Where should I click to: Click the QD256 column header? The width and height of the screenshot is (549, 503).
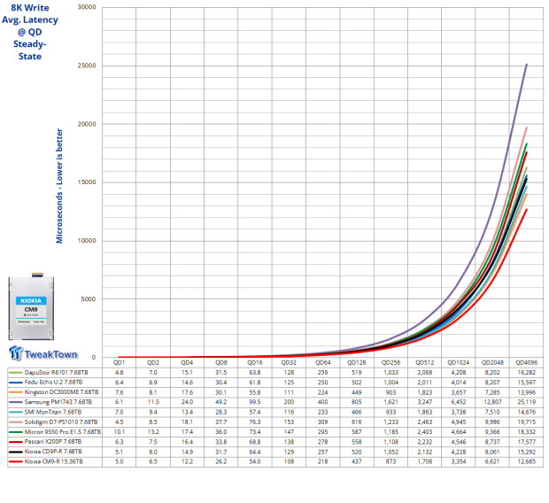tap(390, 362)
